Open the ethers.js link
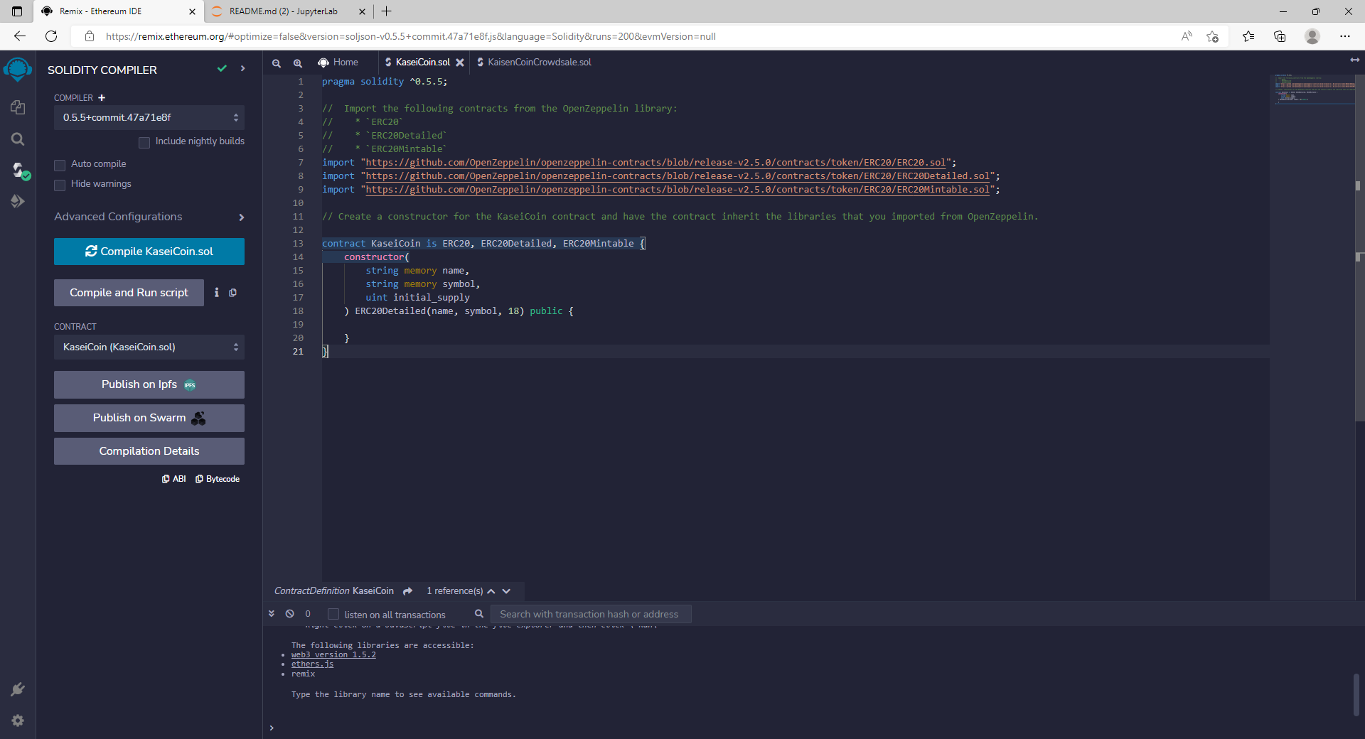The image size is (1365, 739). tap(312, 664)
